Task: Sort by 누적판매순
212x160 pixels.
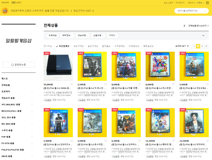Action: [120, 46]
